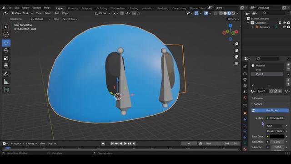Activate the Scale tool
The image size is (291, 164).
[x=6, y=58]
